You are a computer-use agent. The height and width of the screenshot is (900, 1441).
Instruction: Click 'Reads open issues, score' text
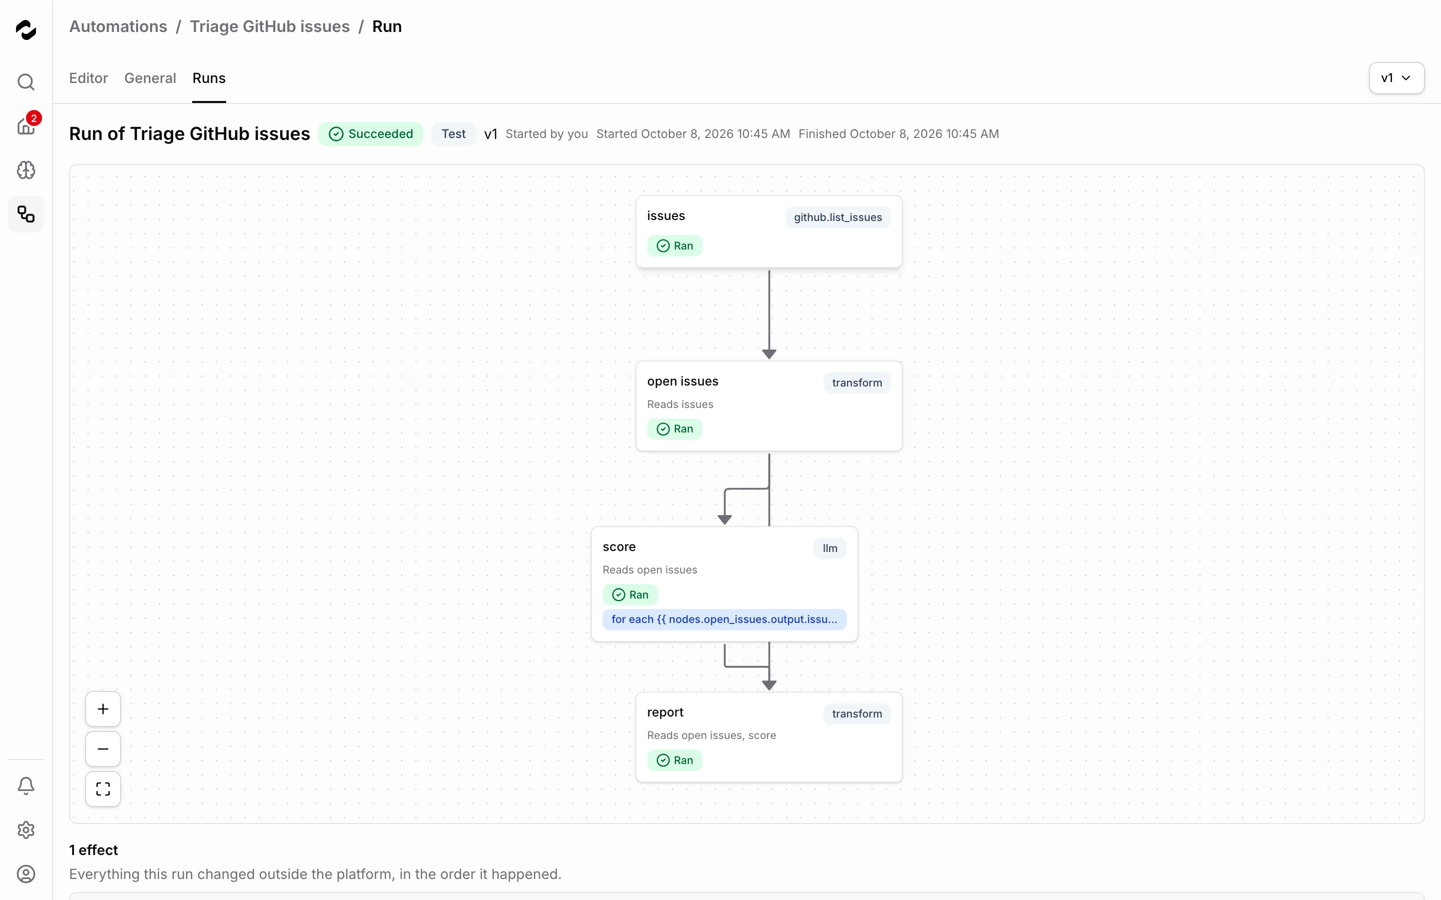coord(711,735)
